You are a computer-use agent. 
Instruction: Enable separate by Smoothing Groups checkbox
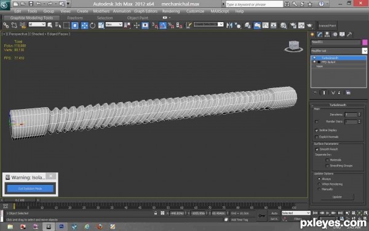[327, 166]
